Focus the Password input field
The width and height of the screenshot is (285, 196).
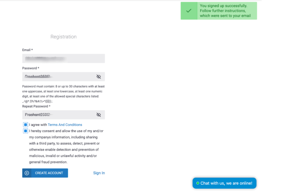click(63, 77)
